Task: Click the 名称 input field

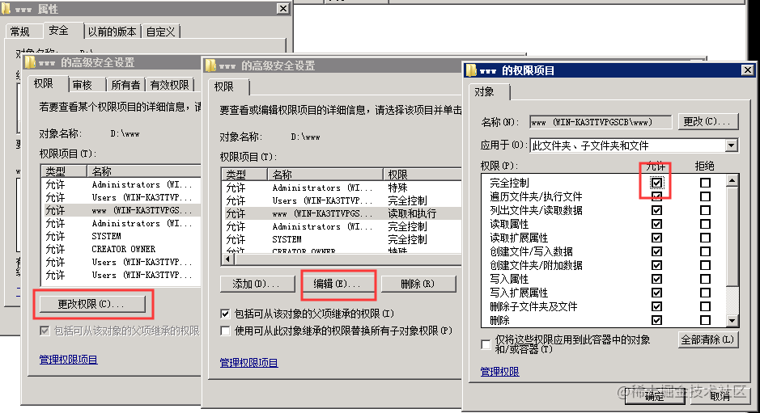Action: click(x=600, y=122)
